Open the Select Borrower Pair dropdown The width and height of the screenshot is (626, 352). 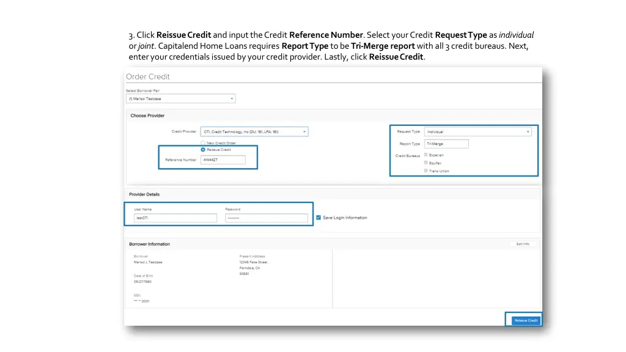[180, 98]
